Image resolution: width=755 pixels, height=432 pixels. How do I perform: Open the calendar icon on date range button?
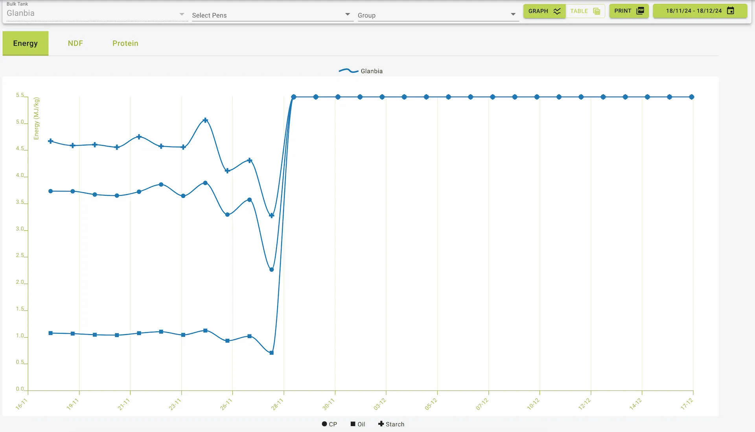731,11
